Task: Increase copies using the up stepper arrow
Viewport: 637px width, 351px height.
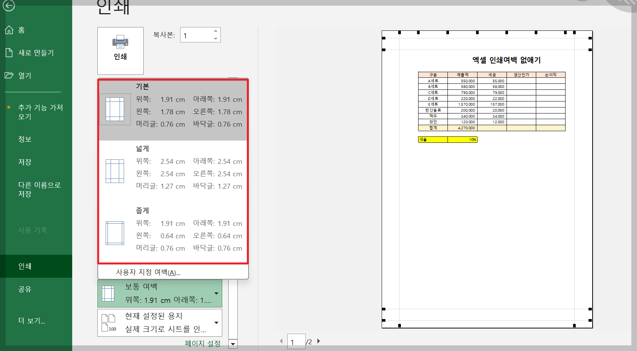Action: (215, 31)
